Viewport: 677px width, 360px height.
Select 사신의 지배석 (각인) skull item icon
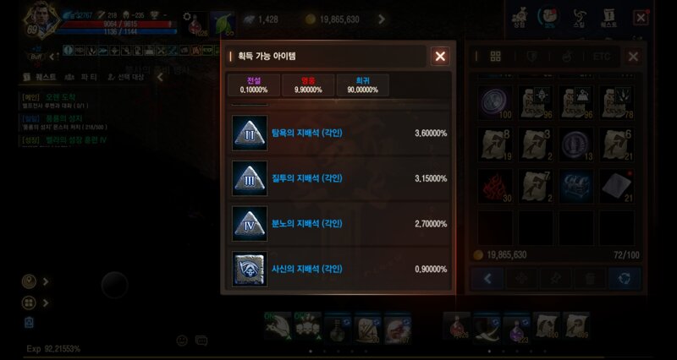(250, 269)
